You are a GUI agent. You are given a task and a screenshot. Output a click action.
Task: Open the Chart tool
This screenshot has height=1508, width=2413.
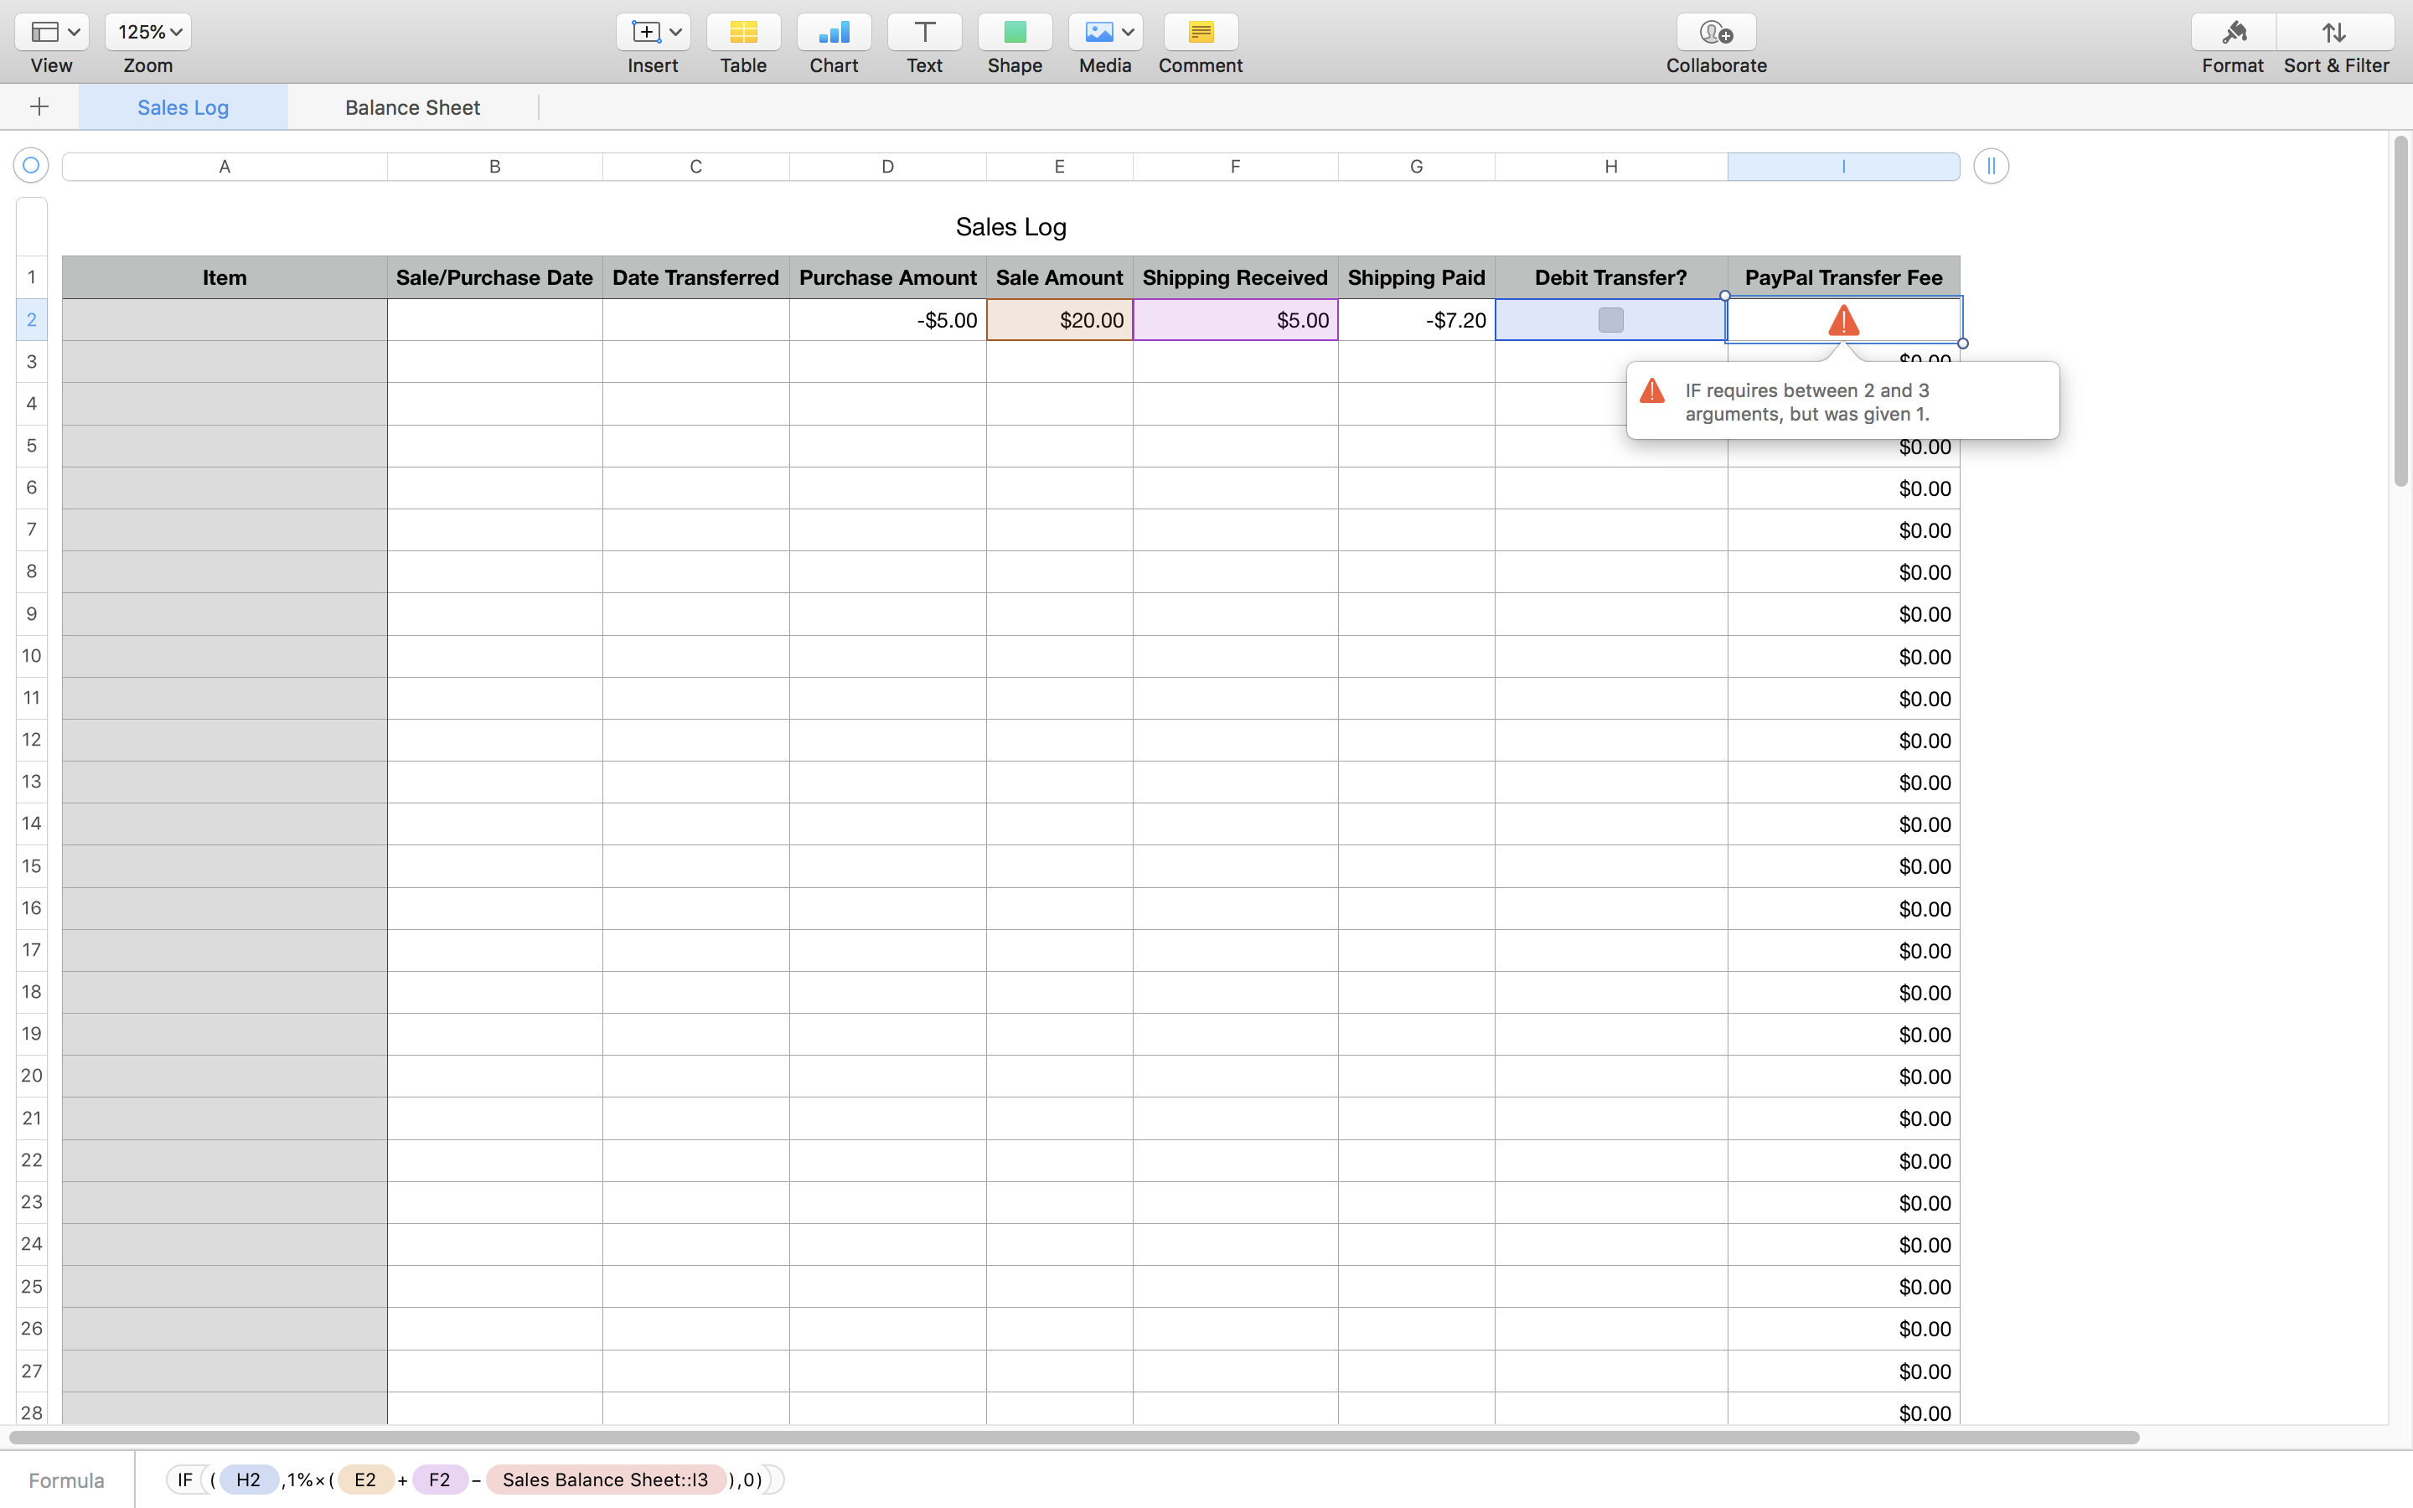point(834,33)
